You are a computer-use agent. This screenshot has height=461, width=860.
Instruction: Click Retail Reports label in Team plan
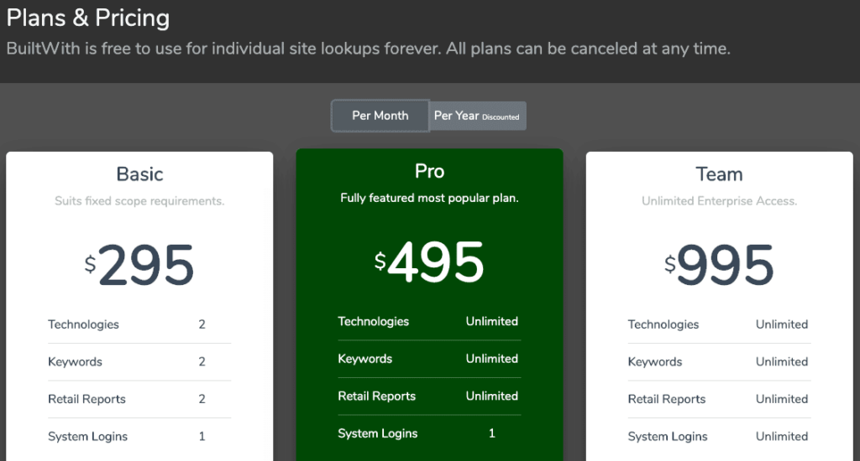[x=666, y=399]
